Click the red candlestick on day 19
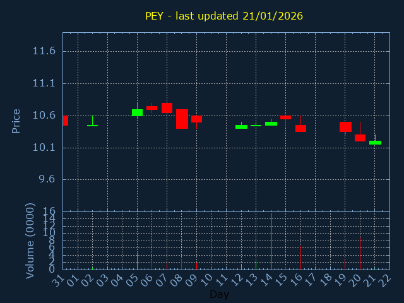The width and height of the screenshot is (404, 303). tap(345, 127)
